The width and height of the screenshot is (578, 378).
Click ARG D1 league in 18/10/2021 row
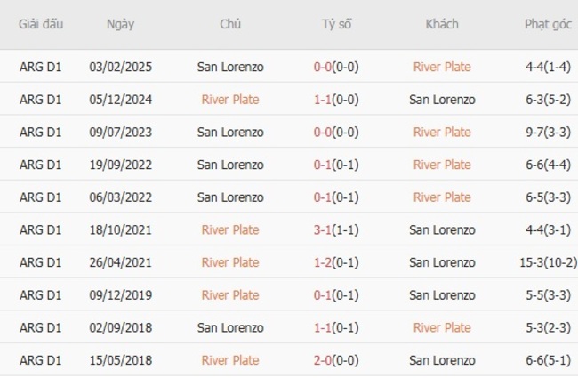(41, 229)
